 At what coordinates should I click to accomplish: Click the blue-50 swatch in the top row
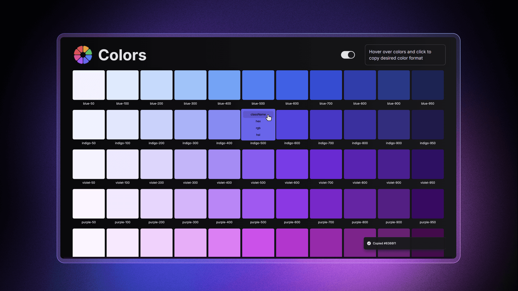88,85
